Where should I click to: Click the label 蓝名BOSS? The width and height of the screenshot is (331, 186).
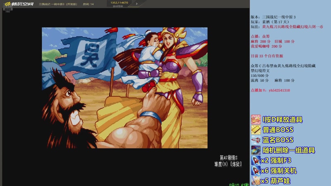278,140
